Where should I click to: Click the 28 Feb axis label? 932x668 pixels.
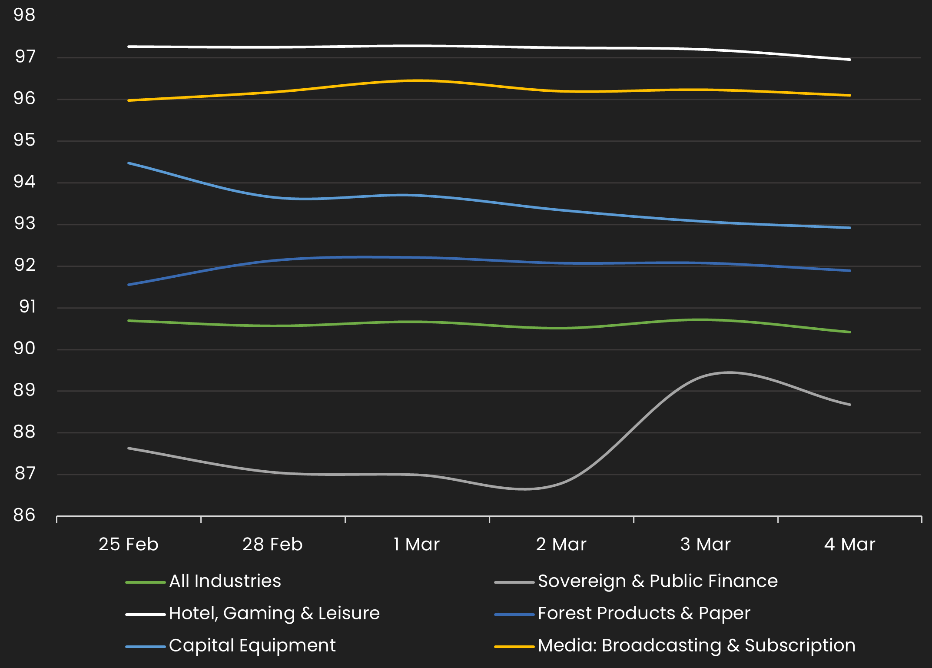[x=272, y=545]
